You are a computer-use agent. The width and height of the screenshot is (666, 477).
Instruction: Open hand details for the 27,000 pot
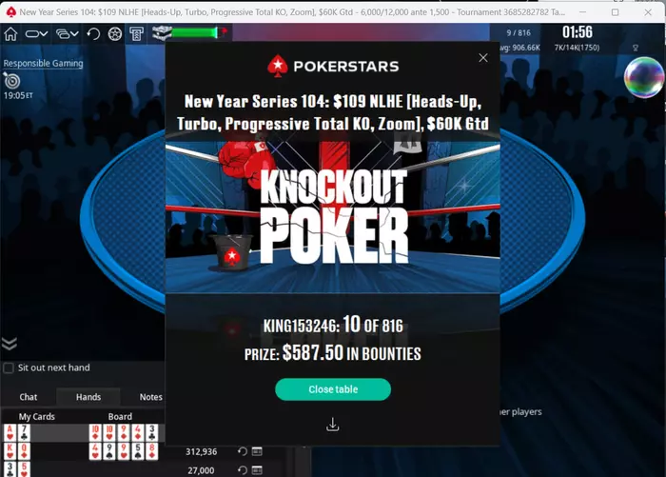(257, 470)
